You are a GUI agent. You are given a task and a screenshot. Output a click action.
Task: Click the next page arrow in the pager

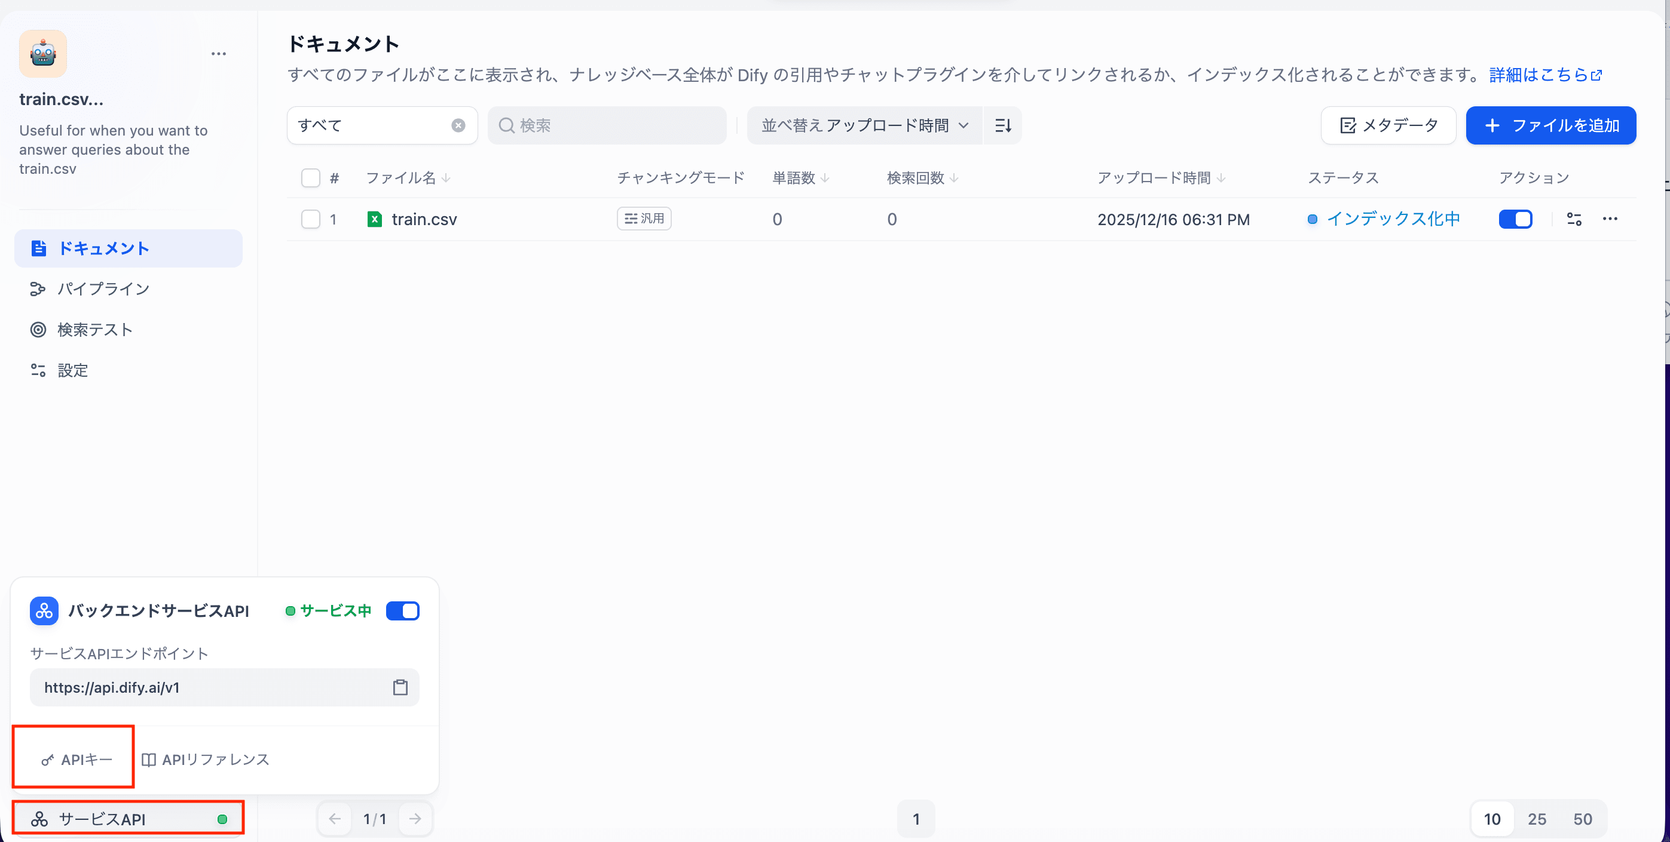pos(415,819)
